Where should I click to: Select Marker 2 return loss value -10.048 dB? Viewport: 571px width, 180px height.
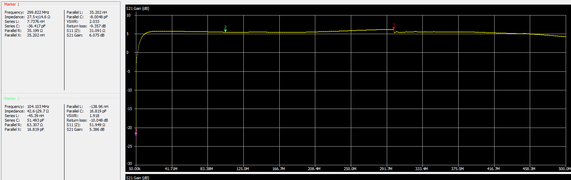tap(99, 120)
